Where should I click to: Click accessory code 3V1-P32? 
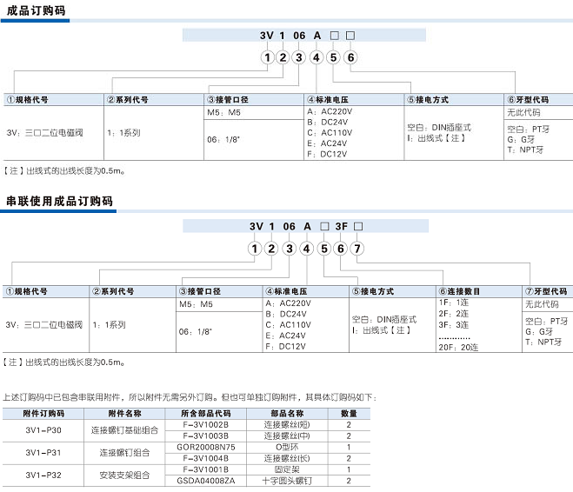point(43,475)
